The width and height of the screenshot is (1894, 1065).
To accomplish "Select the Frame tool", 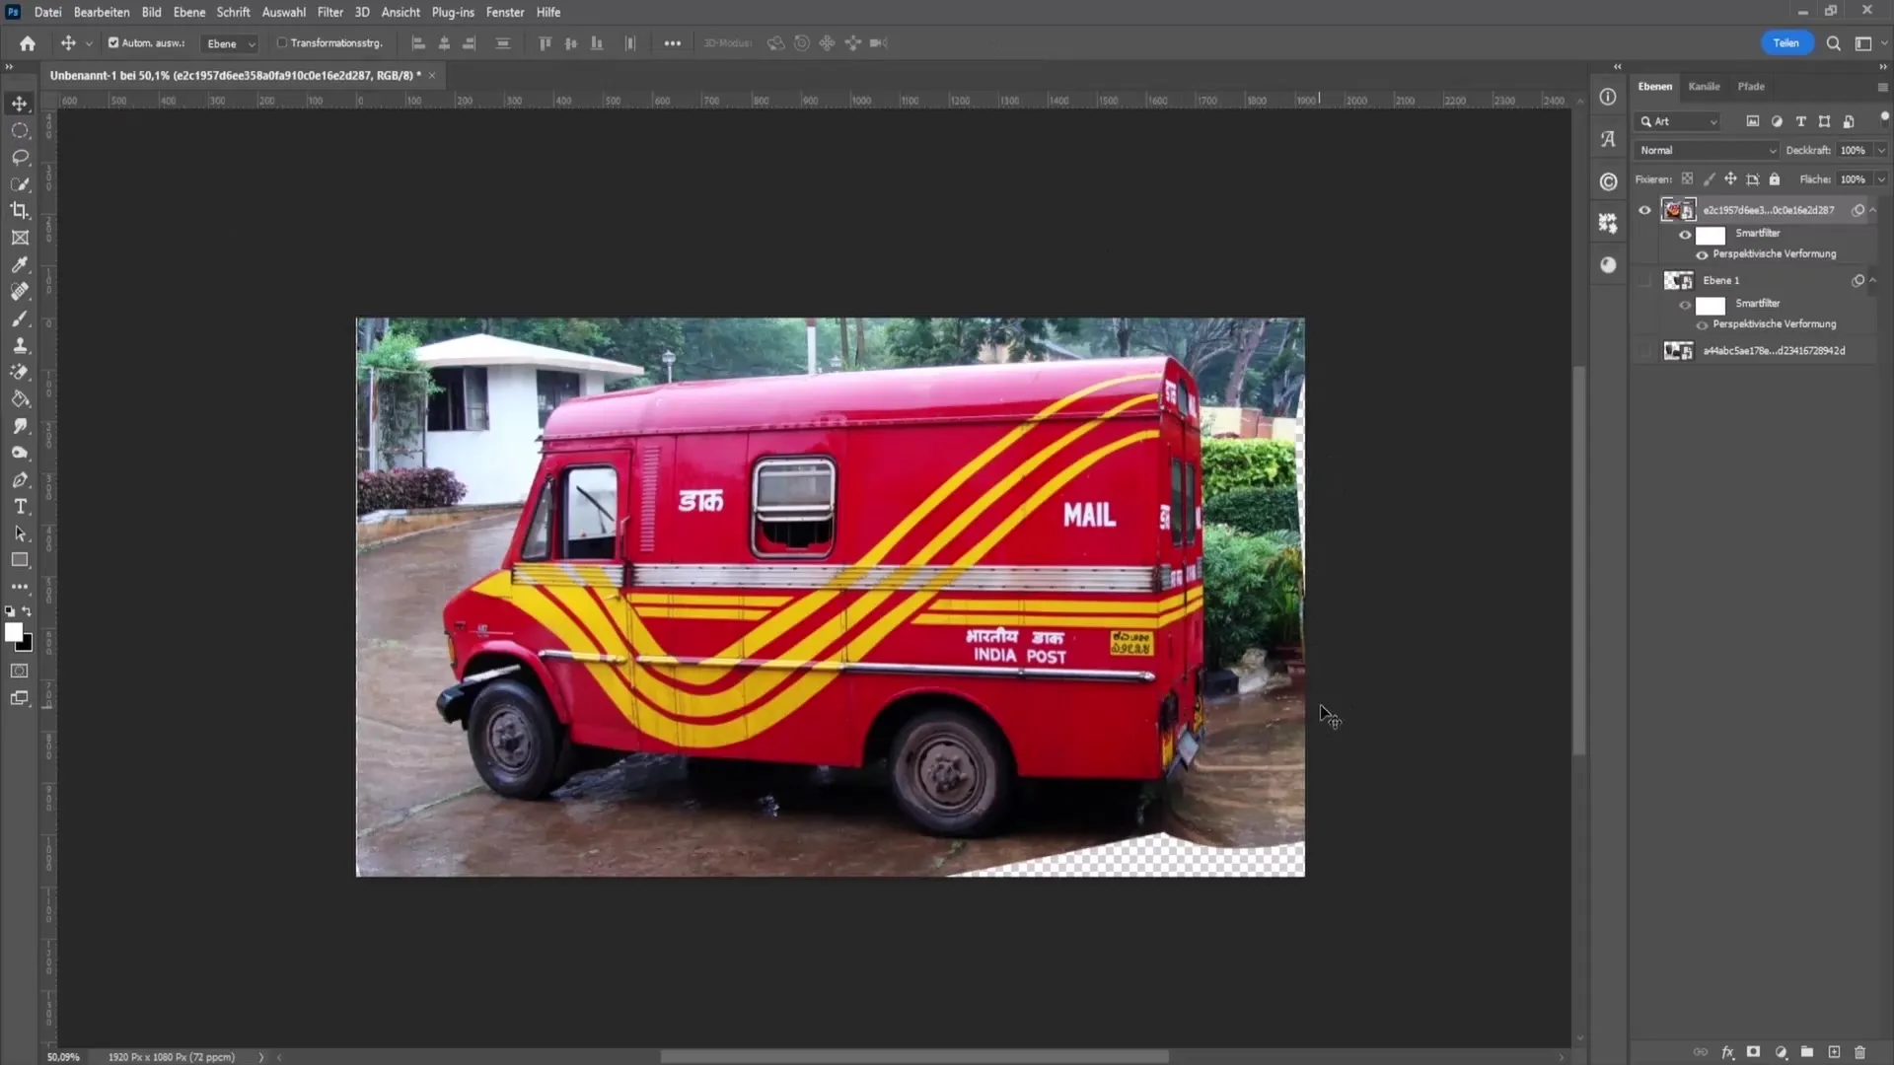I will click(x=20, y=238).
